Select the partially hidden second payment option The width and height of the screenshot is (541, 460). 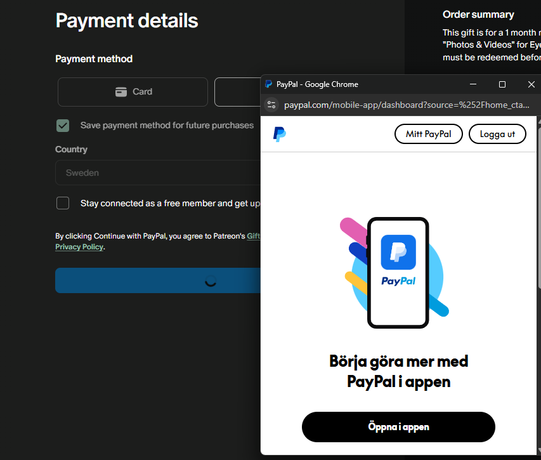point(238,92)
